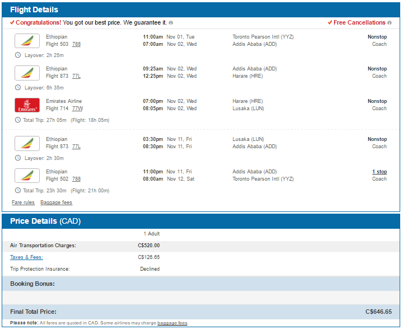The width and height of the screenshot is (403, 330).
Task: Click the Free Cancellations label
Action: pyautogui.click(x=359, y=22)
